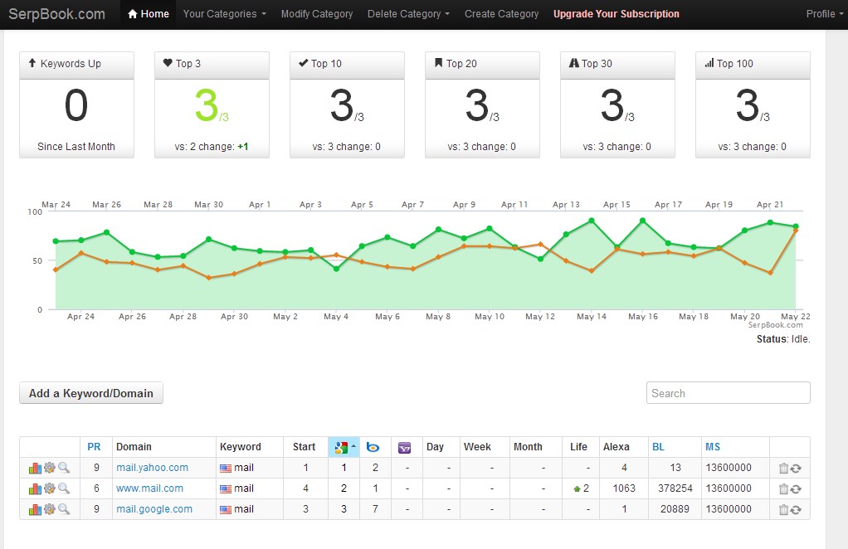Click the bookmark icon on Top 20 card
This screenshot has width=848, height=549.
439,63
